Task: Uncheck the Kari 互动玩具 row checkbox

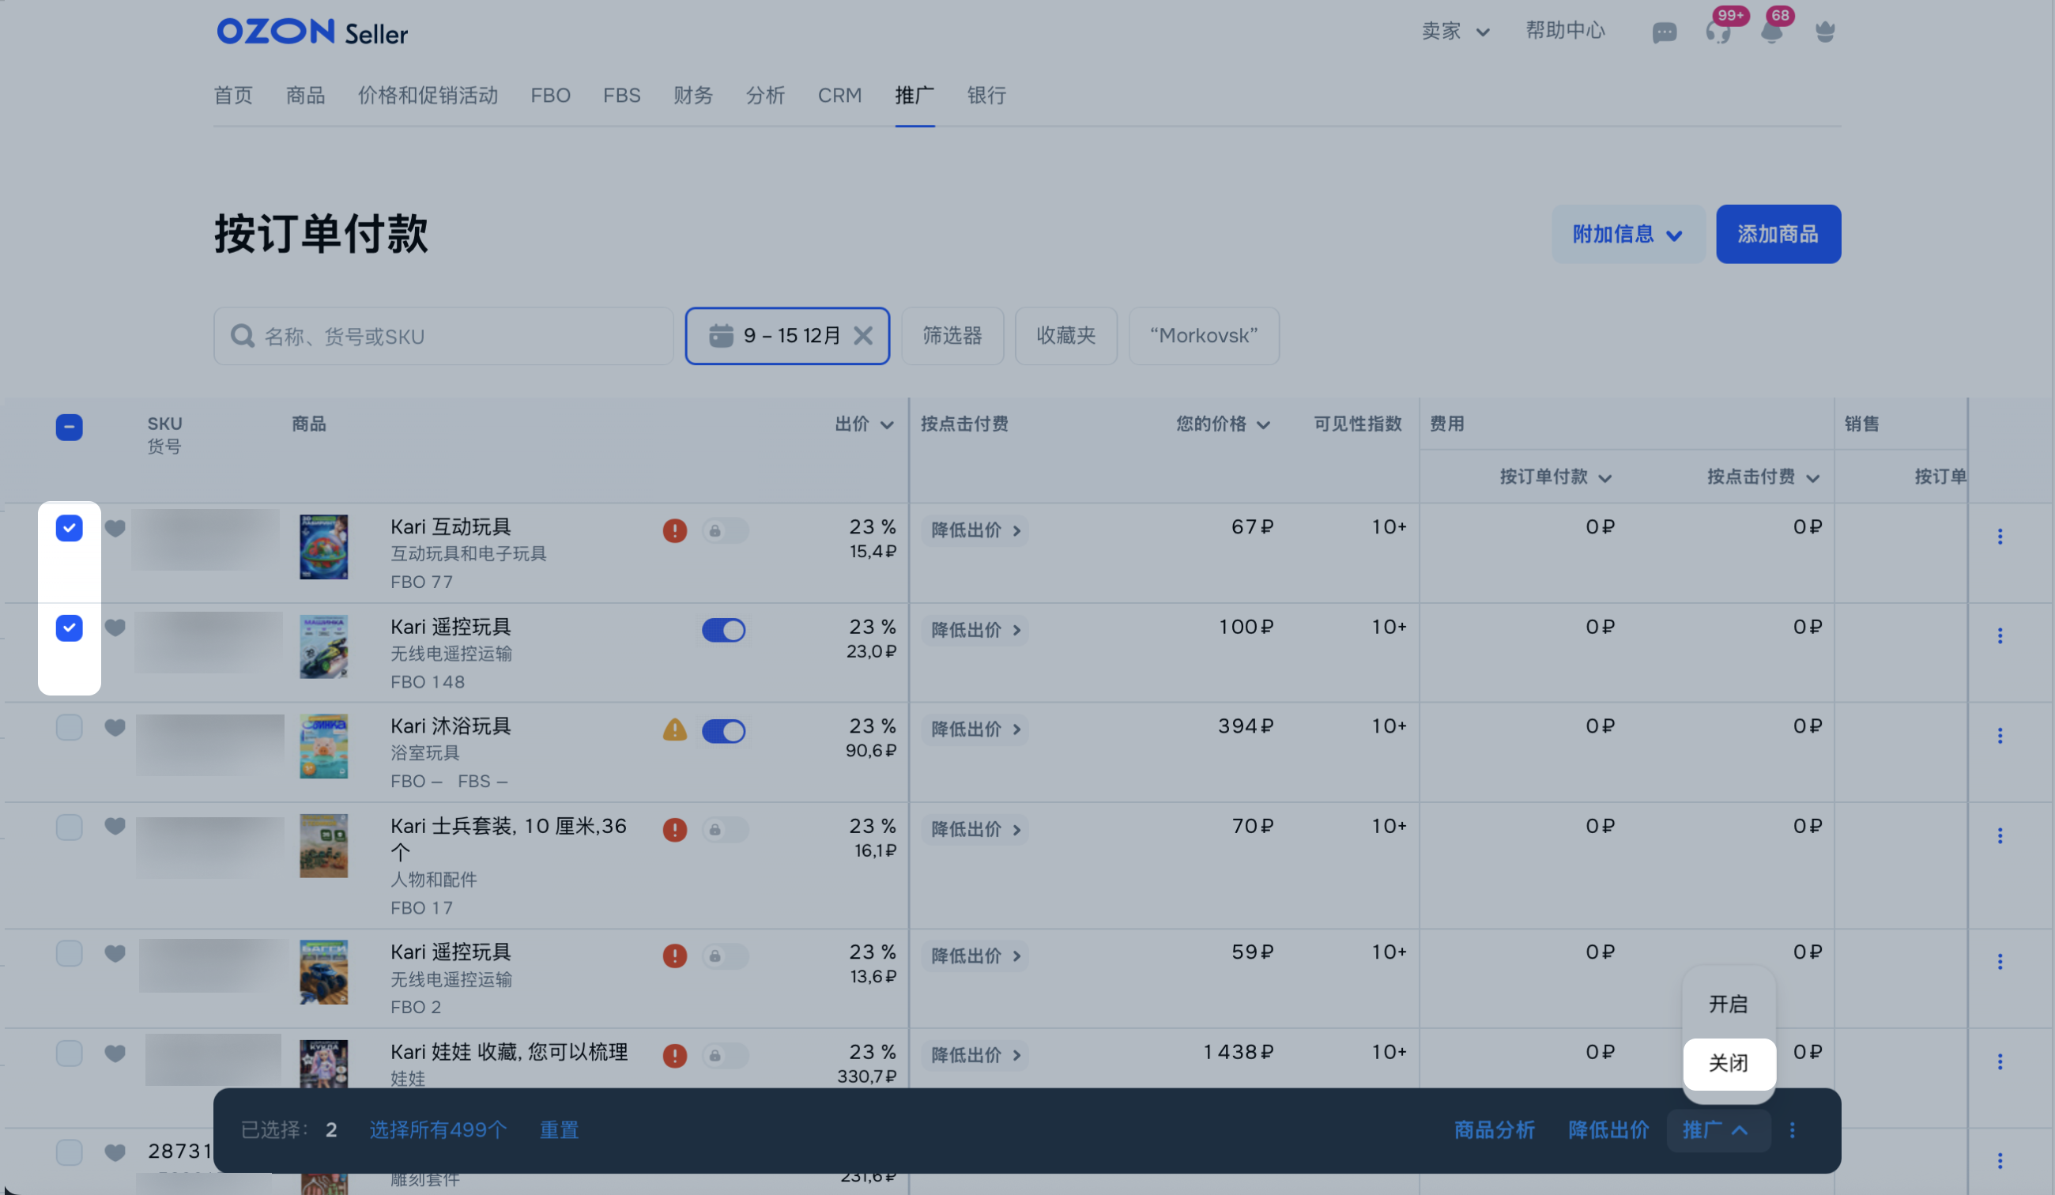Action: click(x=70, y=528)
